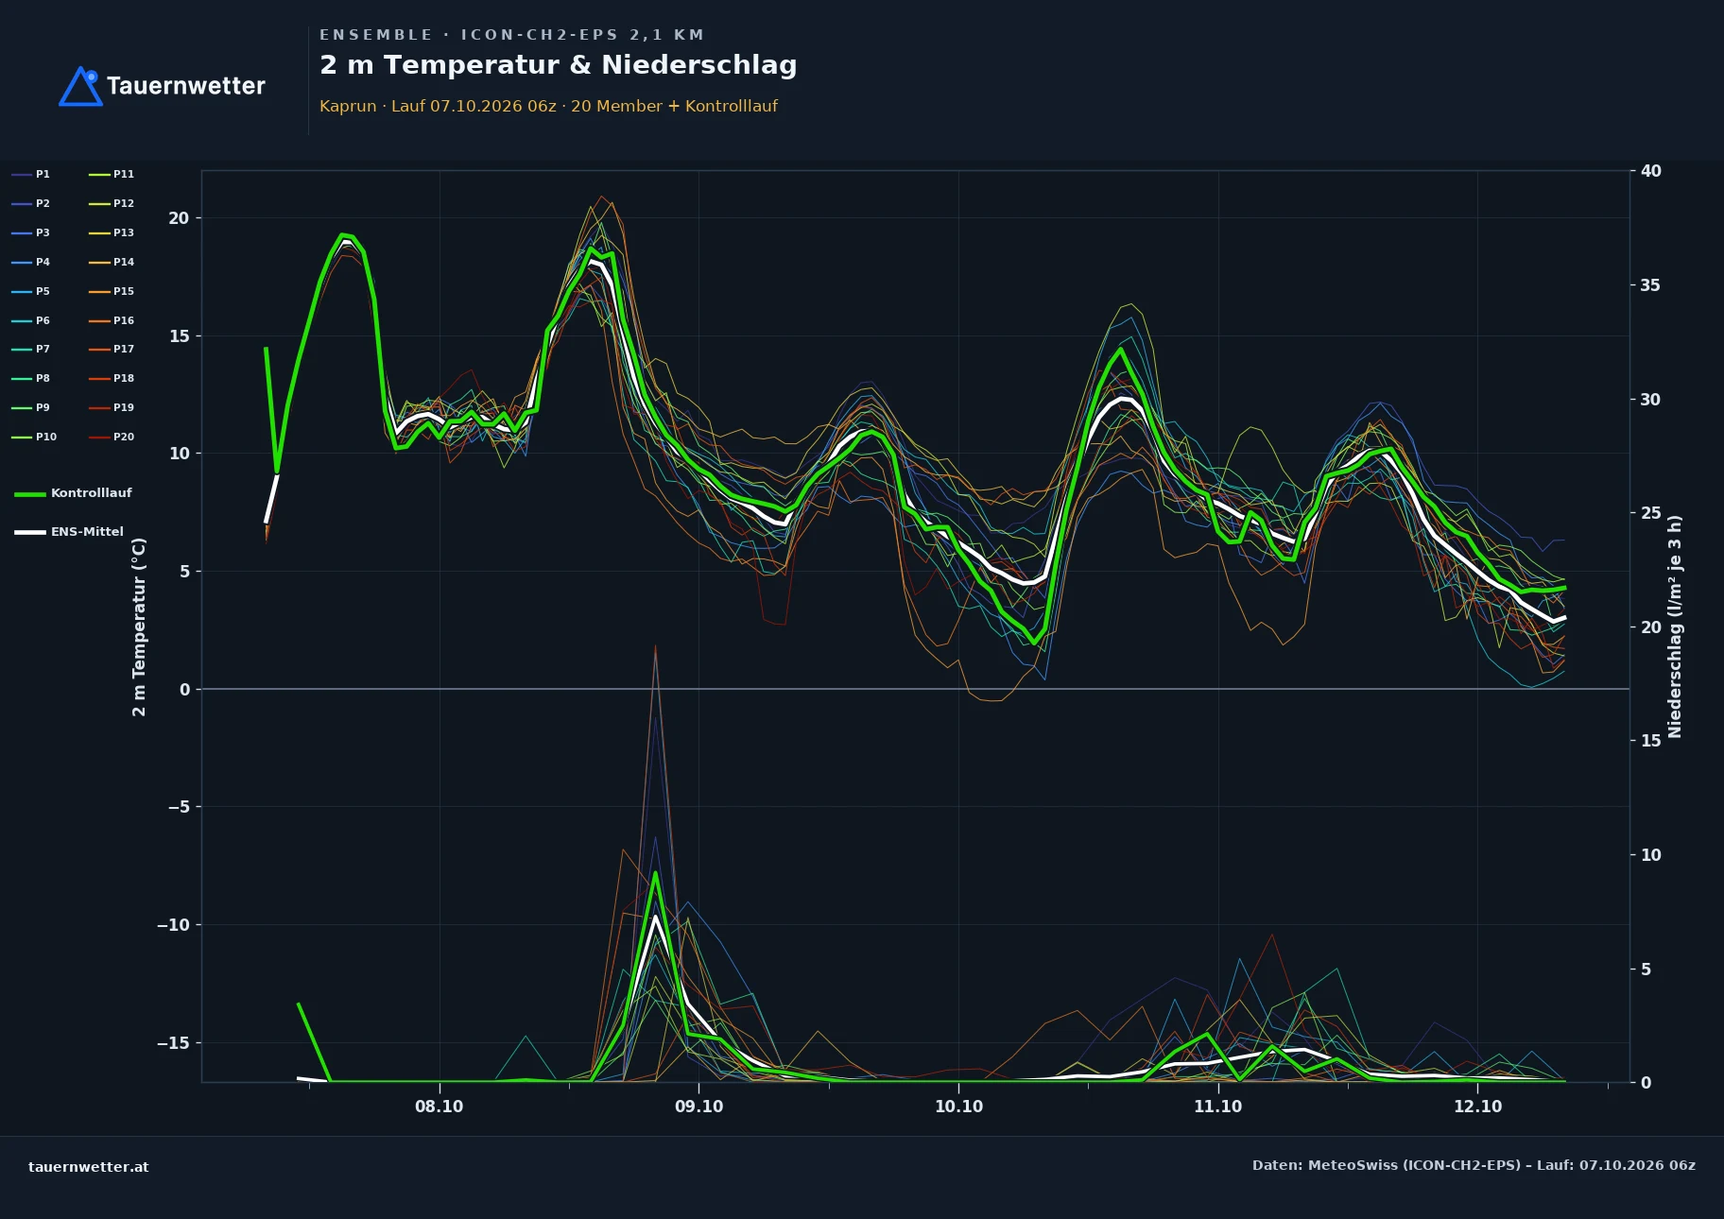1724x1219 pixels.
Task: Click the P18 legend label
Action: pos(124,379)
